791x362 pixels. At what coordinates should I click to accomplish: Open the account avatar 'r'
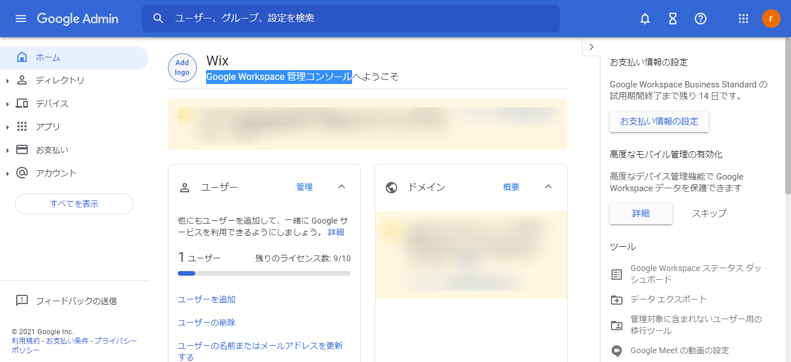click(x=771, y=19)
